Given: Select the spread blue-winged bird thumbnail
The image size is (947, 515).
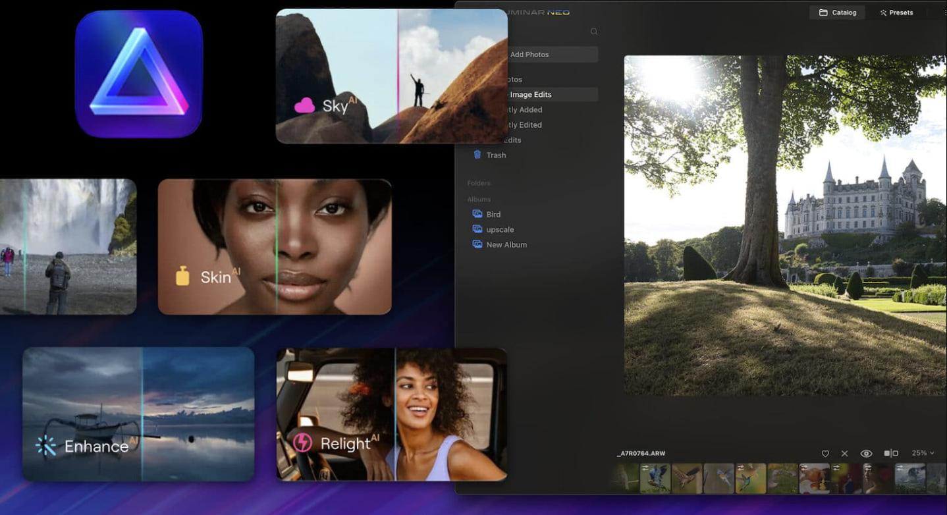Looking at the screenshot, I should tap(655, 478).
